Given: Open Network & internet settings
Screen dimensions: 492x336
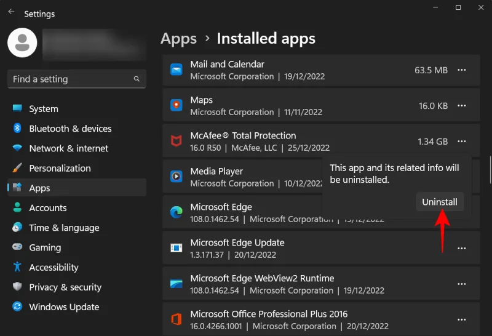Looking at the screenshot, I should [x=77, y=148].
